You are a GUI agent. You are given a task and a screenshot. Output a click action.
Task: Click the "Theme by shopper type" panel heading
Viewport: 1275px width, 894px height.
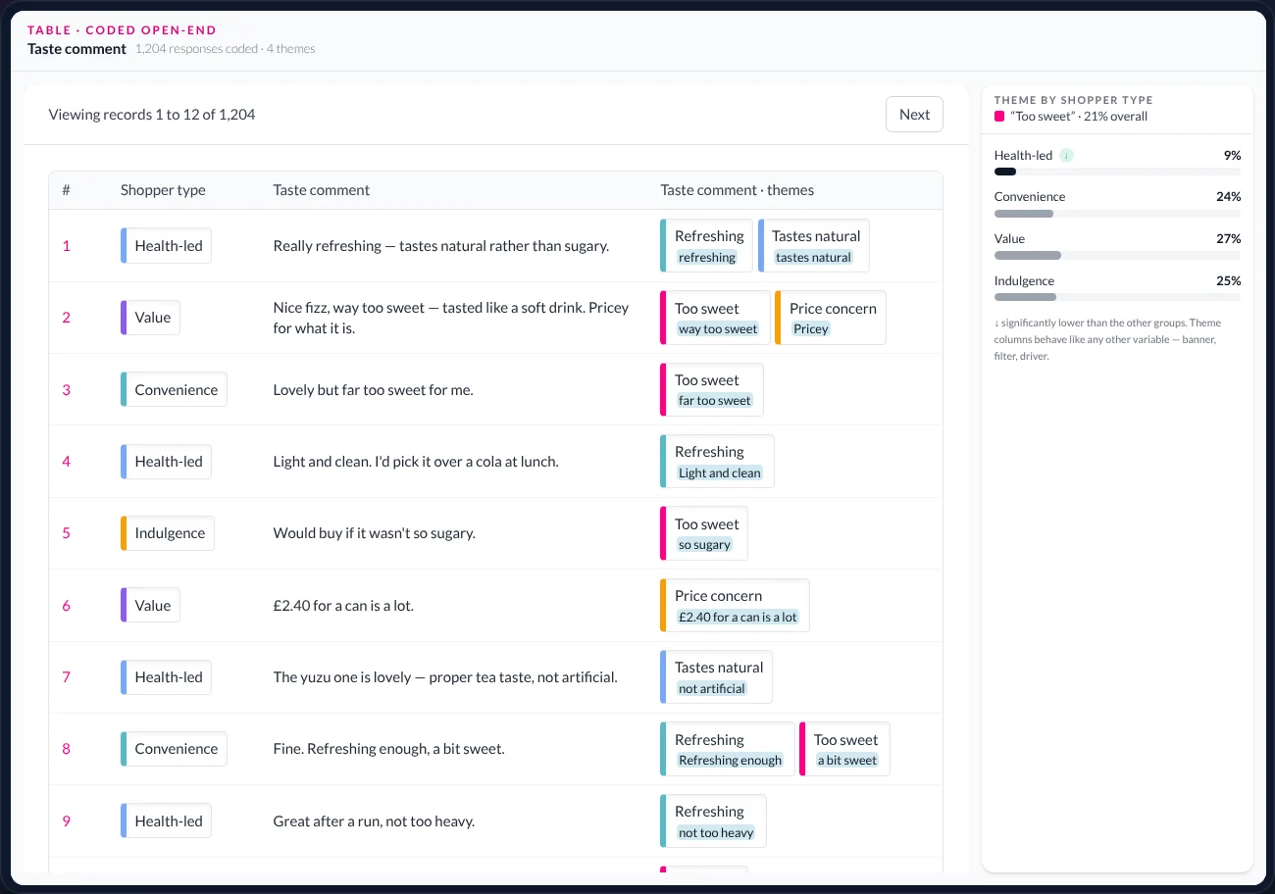coord(1074,100)
